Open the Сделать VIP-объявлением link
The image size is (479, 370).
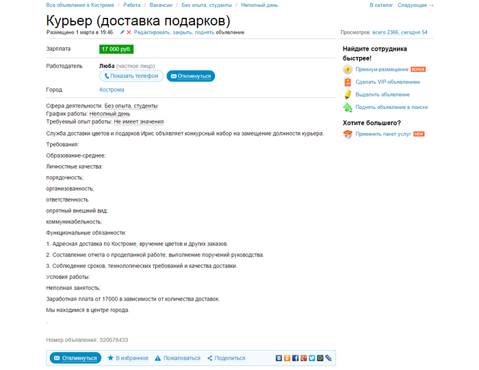(387, 82)
